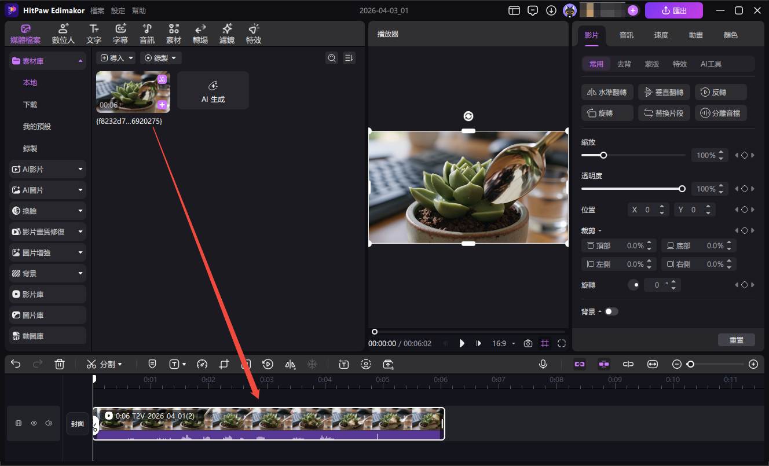Open the 特效 (Effects) panel
The height and width of the screenshot is (466, 769).
pyautogui.click(x=253, y=33)
